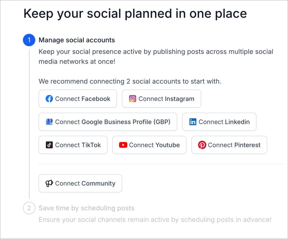Click the YouTube play logo icon
The height and width of the screenshot is (239, 288).
pyautogui.click(x=123, y=145)
